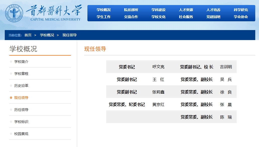Open 学校简介 in the sidebar
Image resolution: width=259 pixels, height=147 pixels.
(x=21, y=62)
